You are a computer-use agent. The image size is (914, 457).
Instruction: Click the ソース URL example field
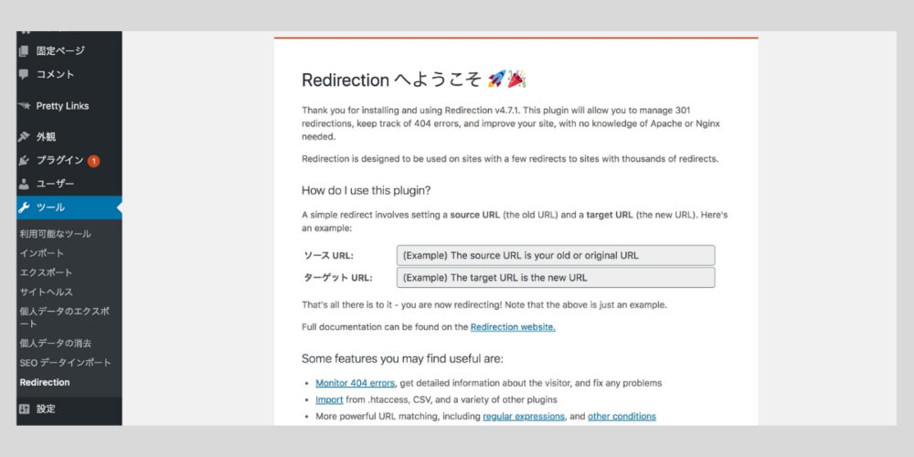click(x=556, y=255)
